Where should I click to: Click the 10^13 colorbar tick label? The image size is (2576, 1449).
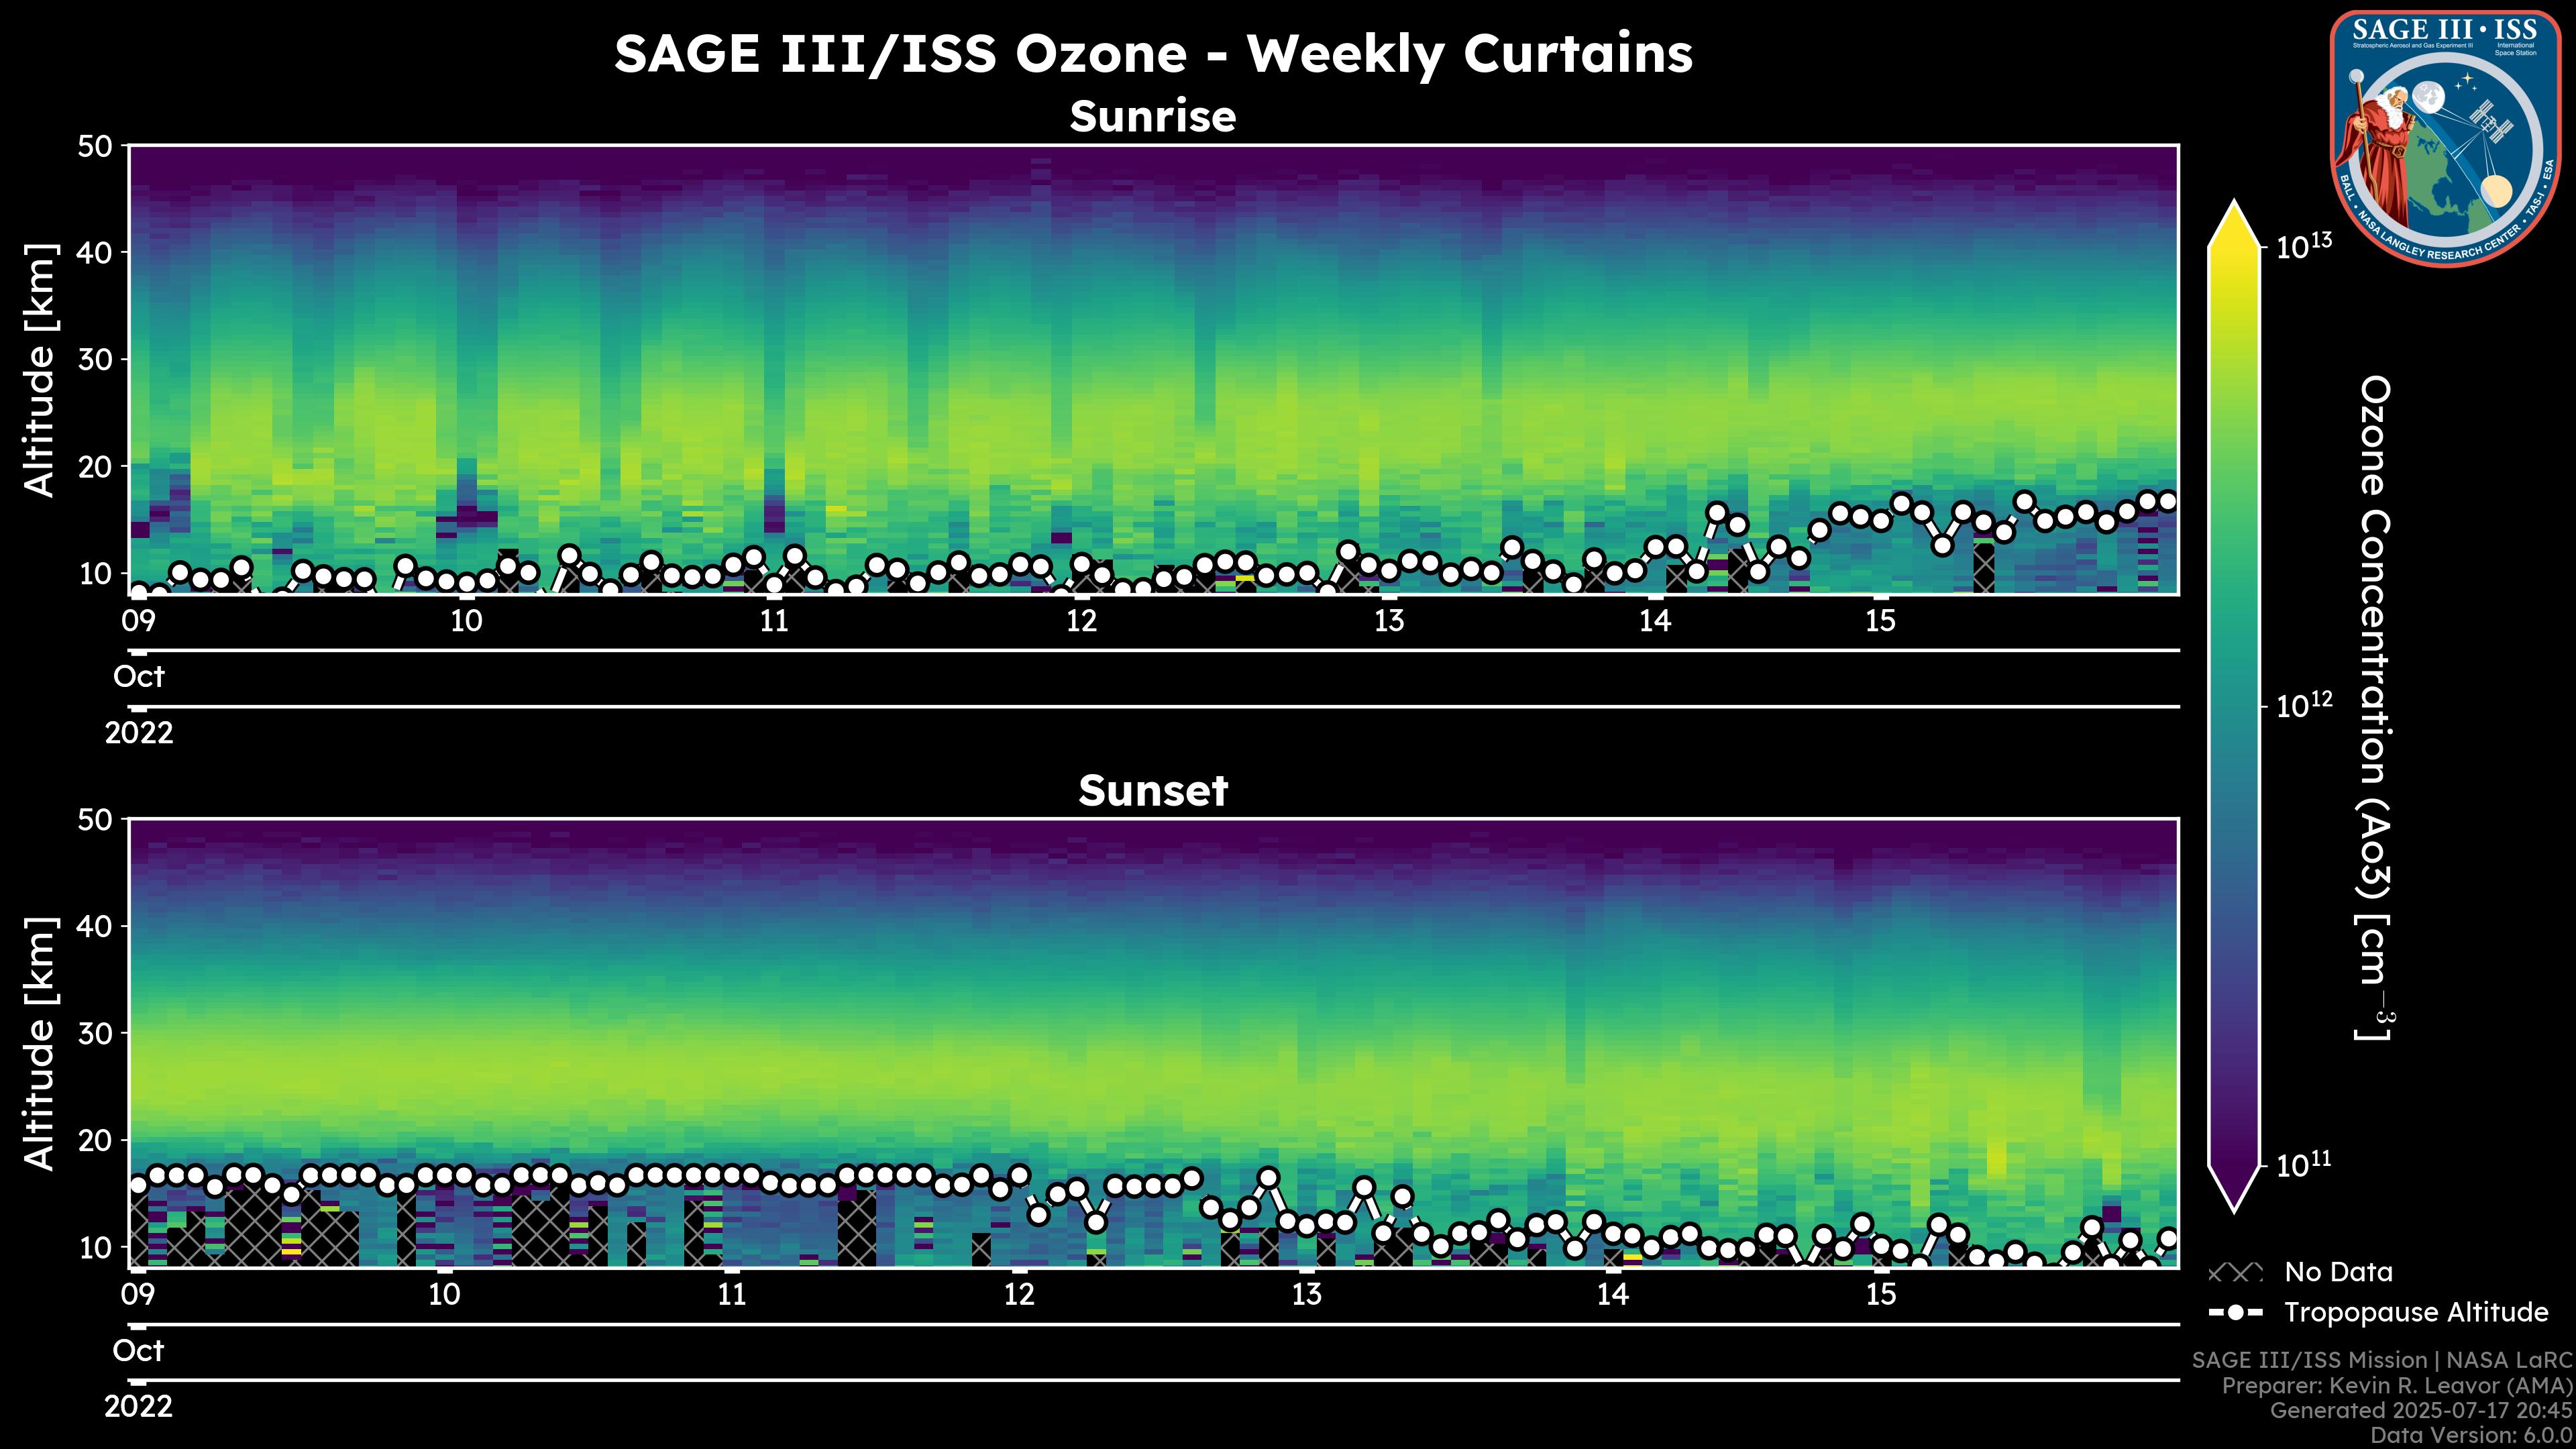click(x=2304, y=246)
